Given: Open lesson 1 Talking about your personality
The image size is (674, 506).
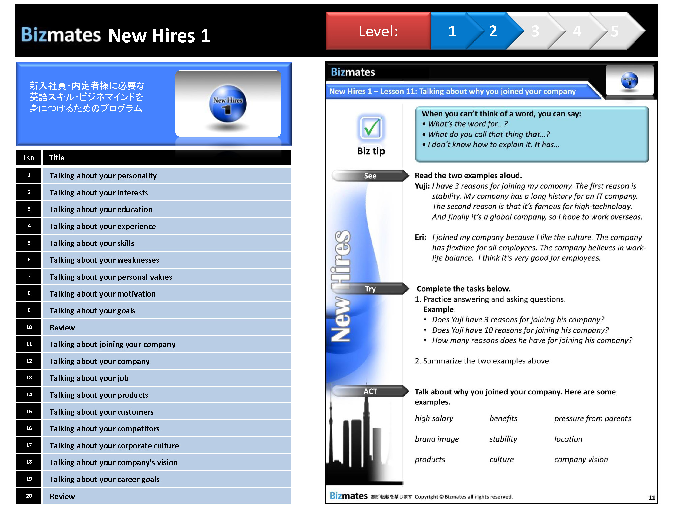Looking at the screenshot, I should tap(103, 176).
